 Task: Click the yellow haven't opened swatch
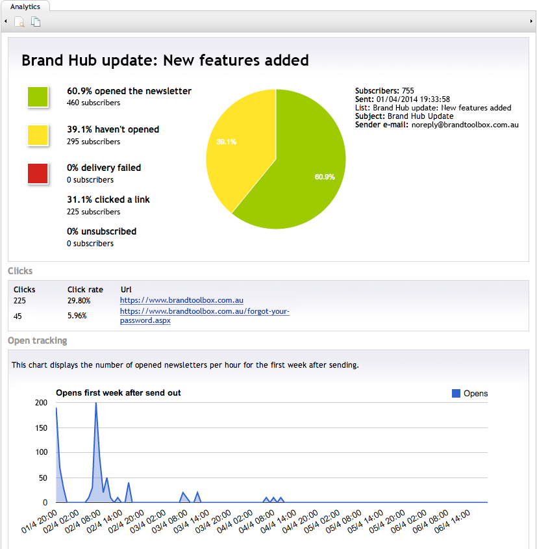[x=38, y=135]
